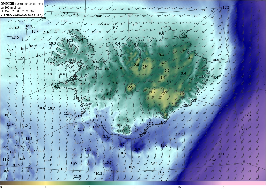Click the 3.3 value on the map

163,63
